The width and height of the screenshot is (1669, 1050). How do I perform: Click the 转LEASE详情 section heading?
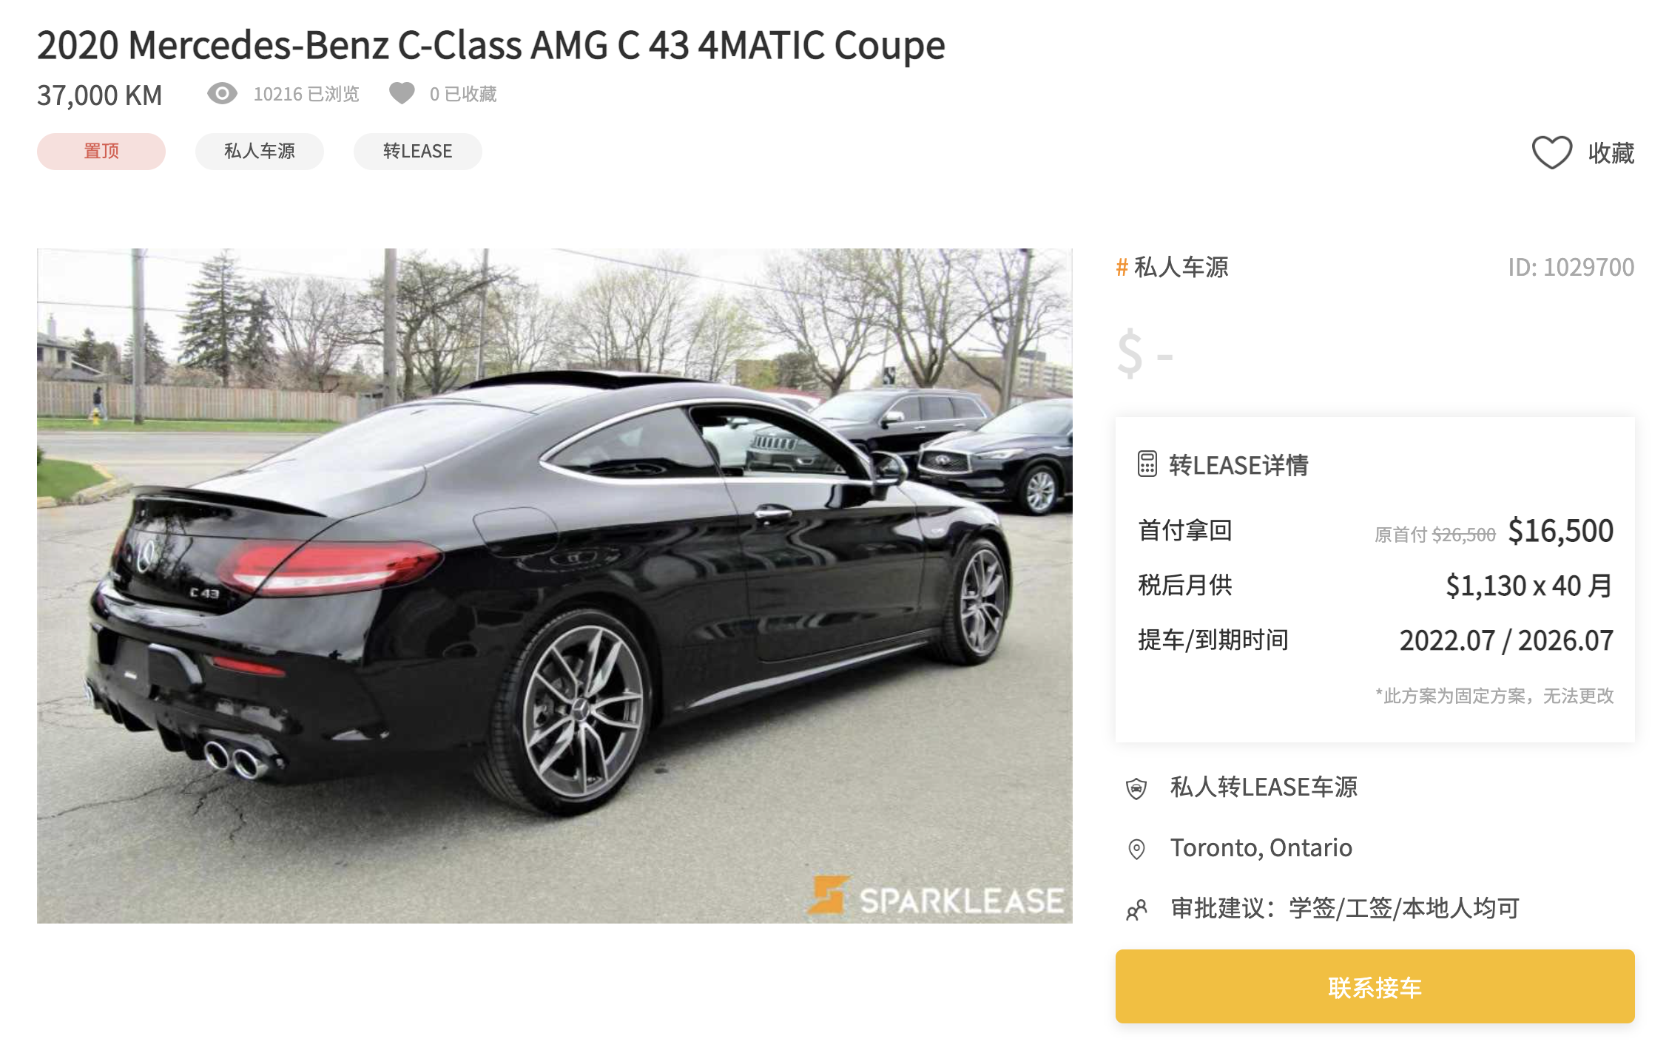[1238, 465]
